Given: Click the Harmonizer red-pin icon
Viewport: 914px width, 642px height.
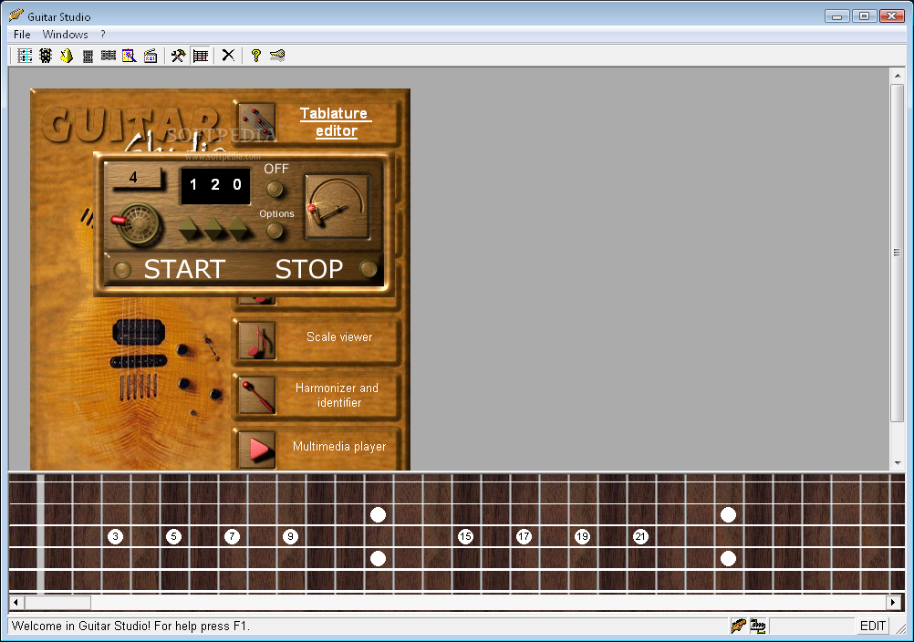Looking at the screenshot, I should [256, 395].
